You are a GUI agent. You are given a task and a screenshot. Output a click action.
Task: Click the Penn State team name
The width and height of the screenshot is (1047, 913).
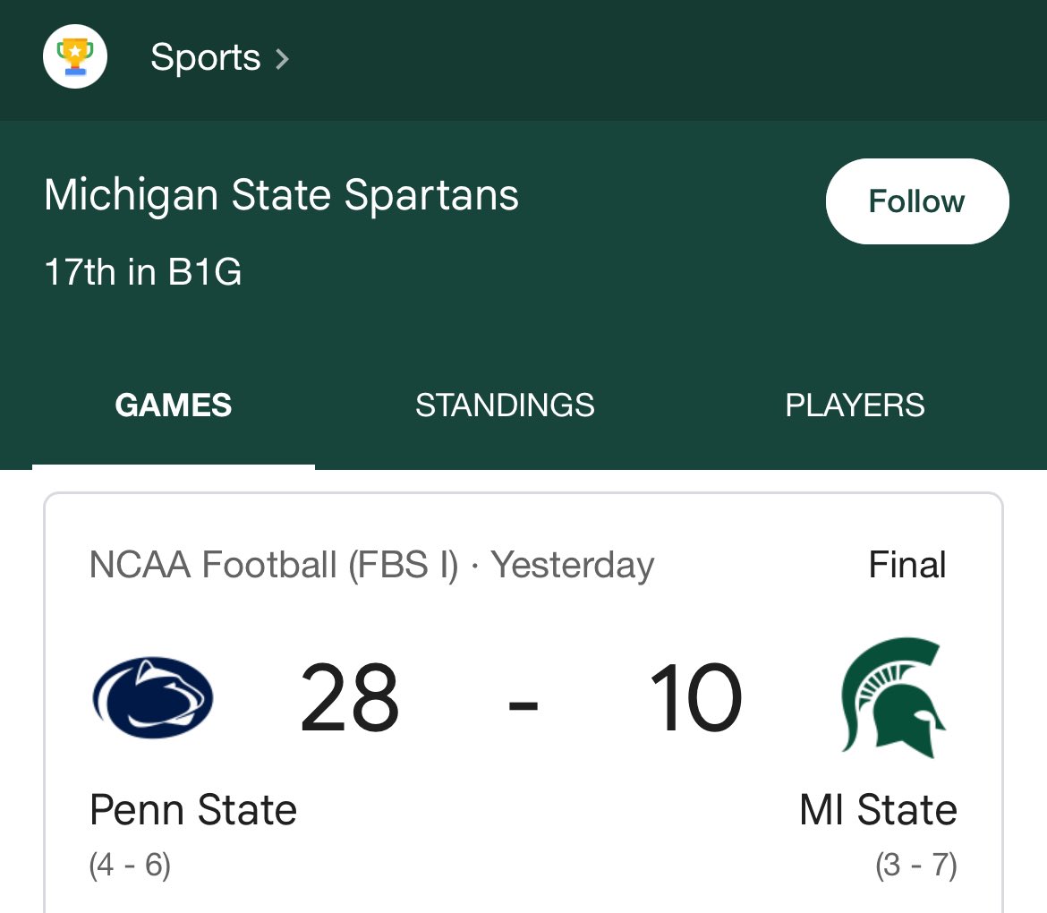click(193, 810)
